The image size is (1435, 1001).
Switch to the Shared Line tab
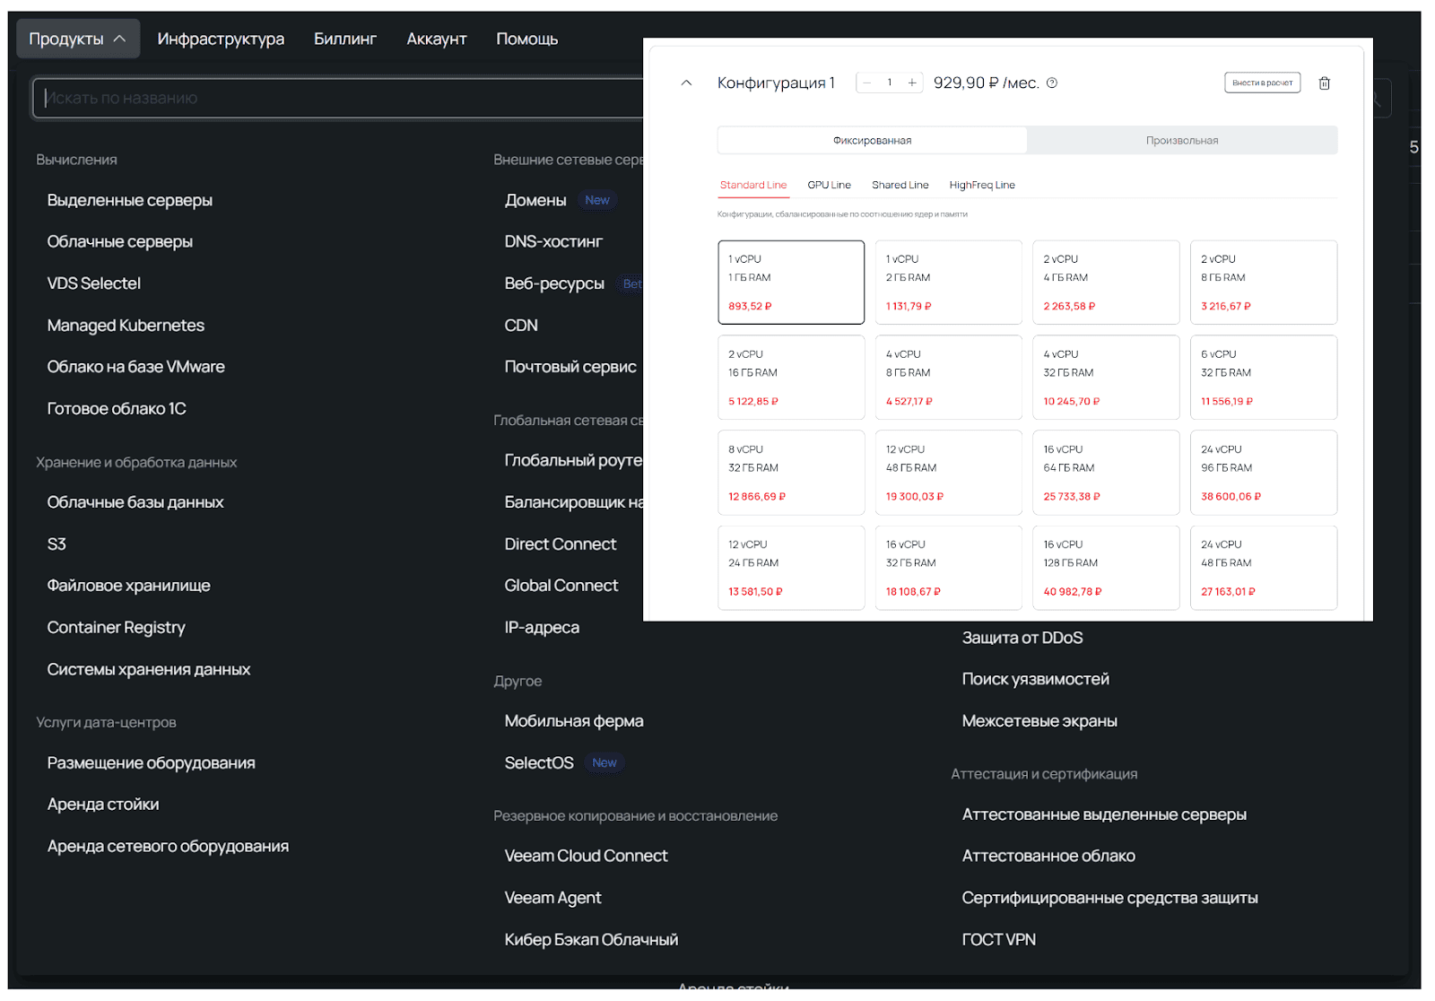[900, 185]
